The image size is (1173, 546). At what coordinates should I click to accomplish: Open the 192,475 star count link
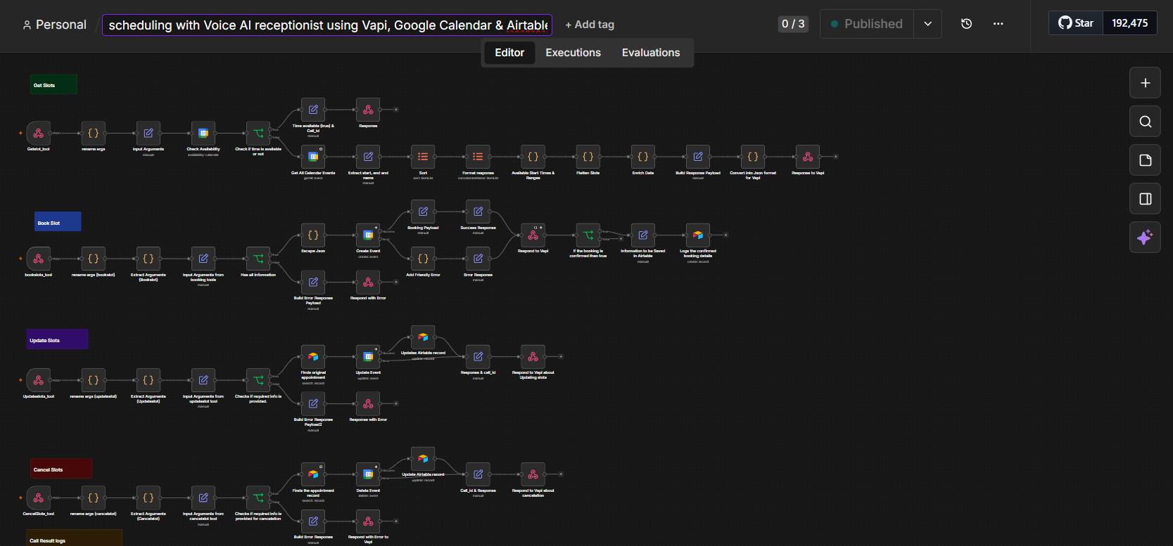(x=1129, y=23)
